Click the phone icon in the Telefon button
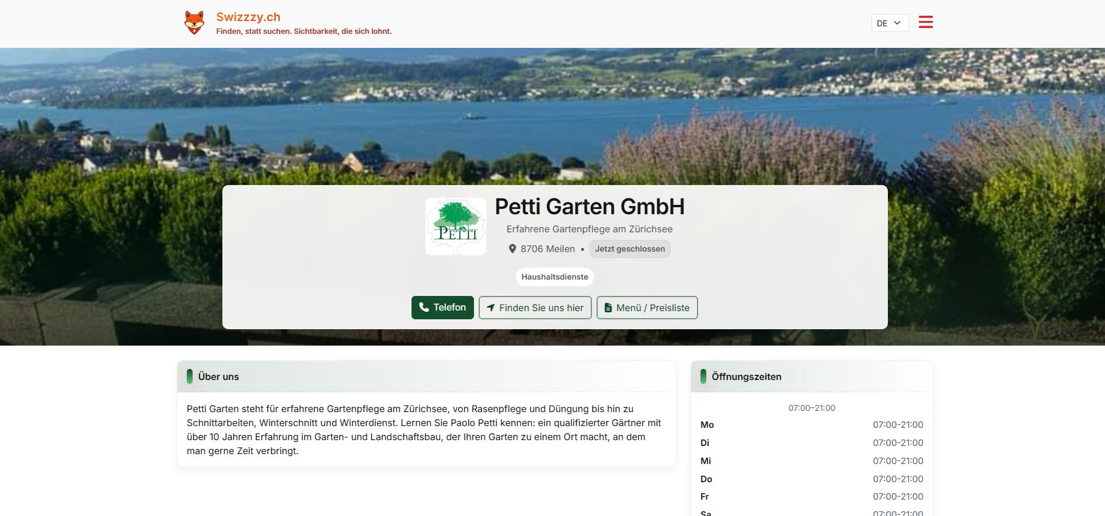The height and width of the screenshot is (516, 1105). click(424, 308)
